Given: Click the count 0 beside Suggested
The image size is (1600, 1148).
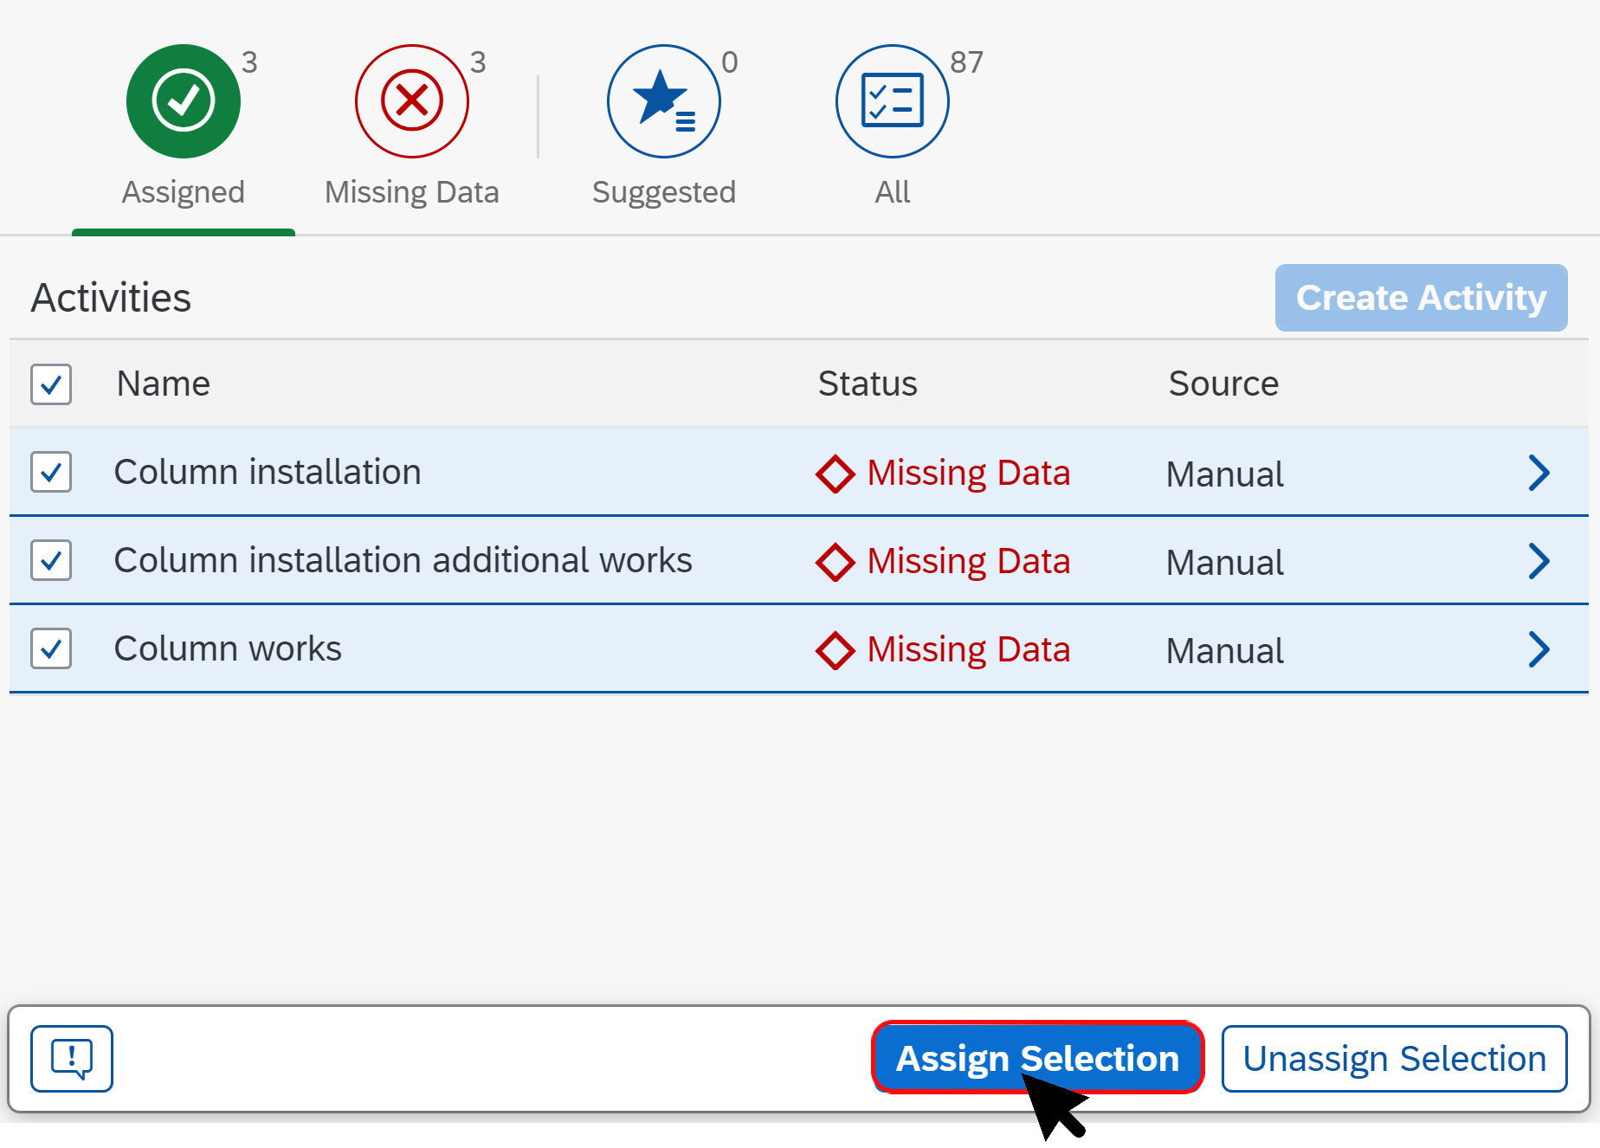Looking at the screenshot, I should click(x=730, y=62).
